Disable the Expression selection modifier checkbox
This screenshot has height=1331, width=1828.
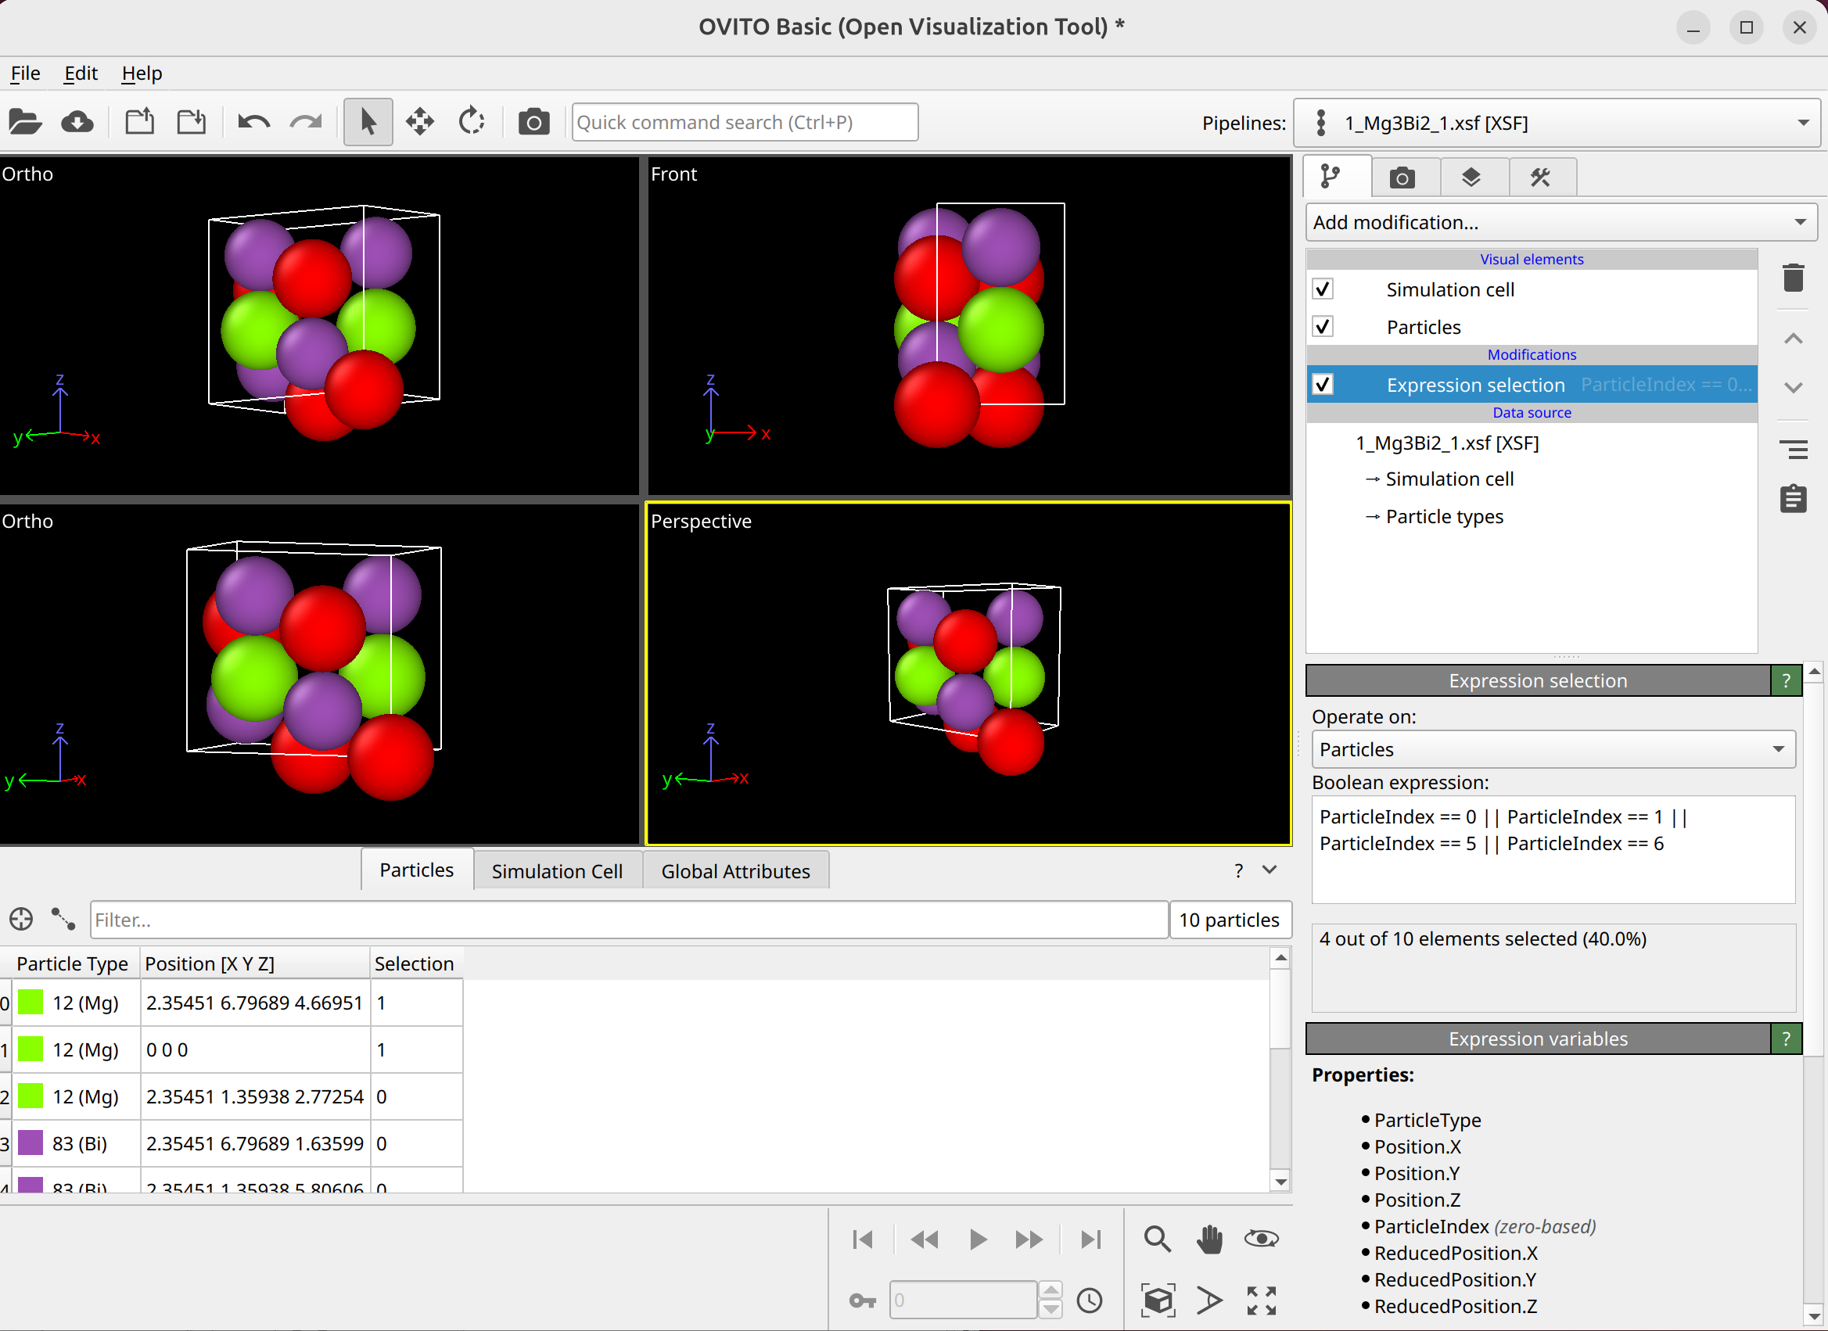(x=1323, y=384)
